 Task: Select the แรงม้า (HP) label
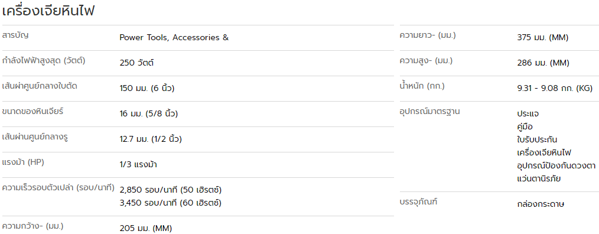(x=23, y=162)
